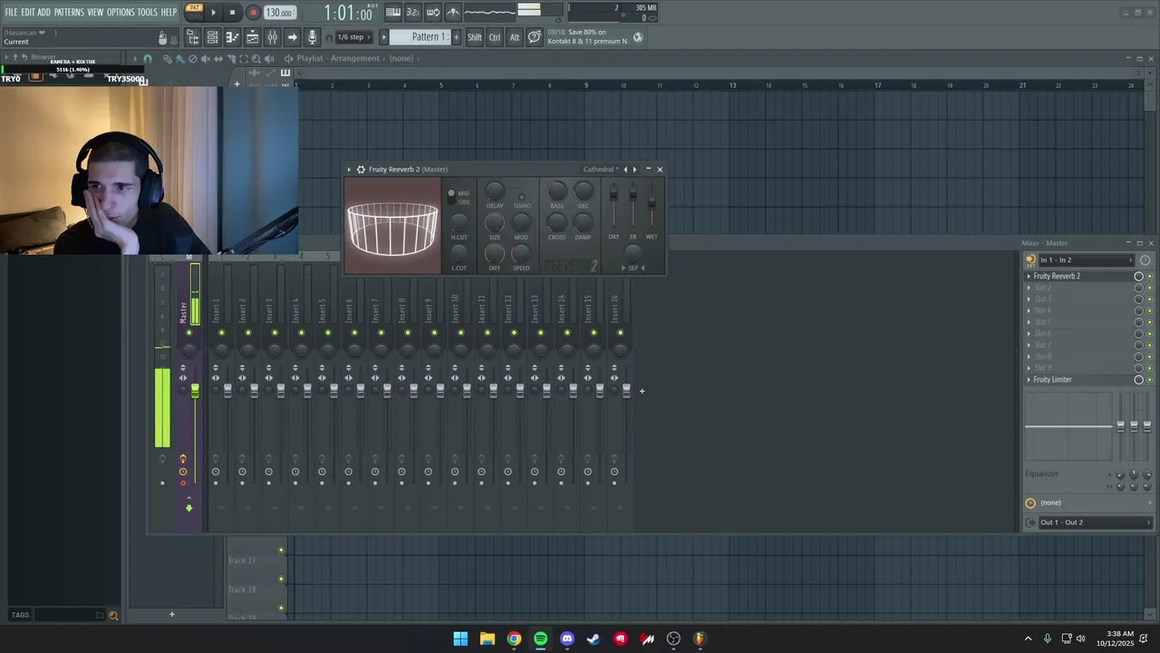Image resolution: width=1160 pixels, height=653 pixels.
Task: Open the TOOLS menu
Action: point(148,12)
